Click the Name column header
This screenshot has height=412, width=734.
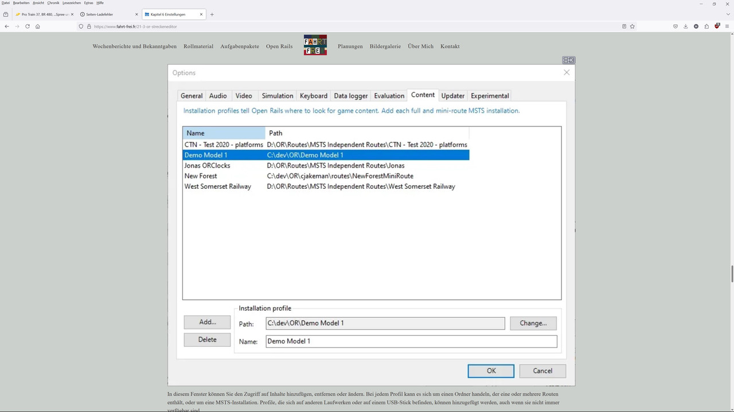(224, 133)
